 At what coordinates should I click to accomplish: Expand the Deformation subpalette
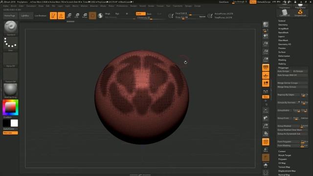284,56
